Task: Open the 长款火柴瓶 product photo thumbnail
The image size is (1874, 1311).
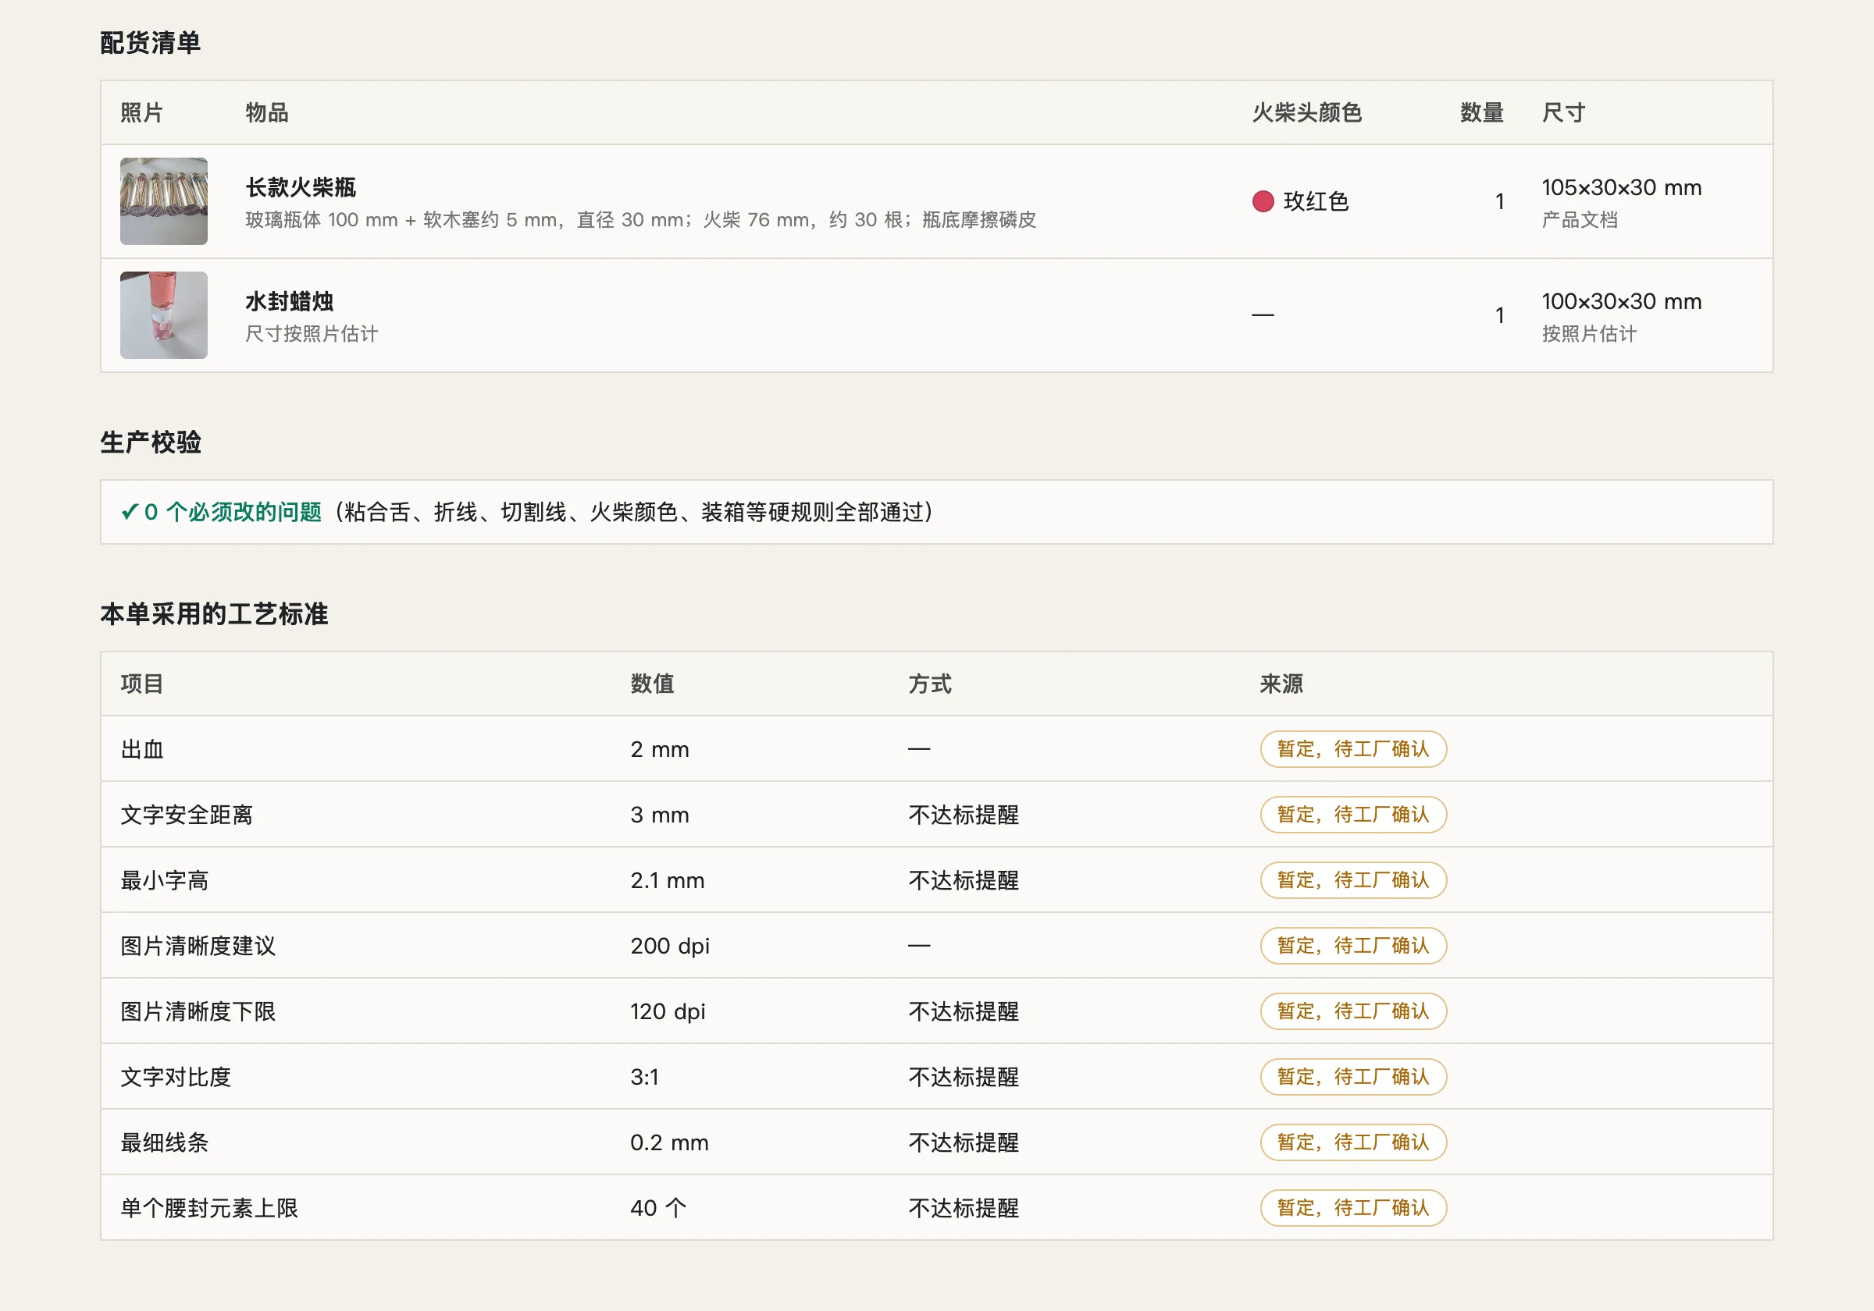Action: (x=163, y=201)
